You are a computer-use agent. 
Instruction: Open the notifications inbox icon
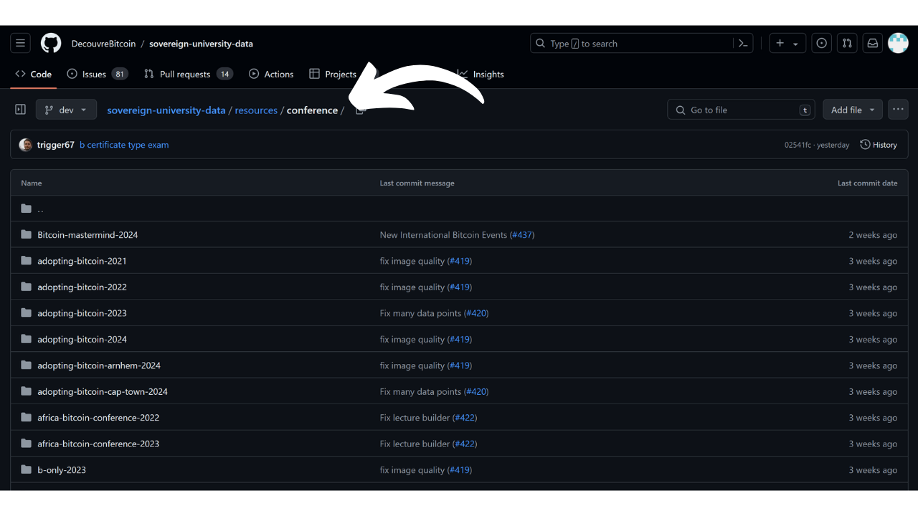coord(872,44)
